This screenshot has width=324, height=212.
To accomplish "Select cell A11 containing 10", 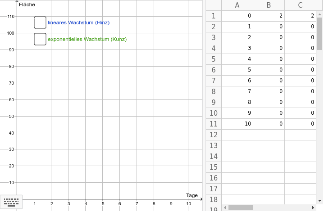I will 237,124.
